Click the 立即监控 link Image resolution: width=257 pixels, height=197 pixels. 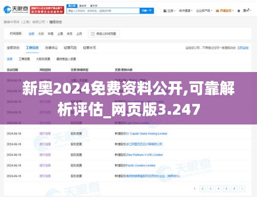(x=243, y=48)
